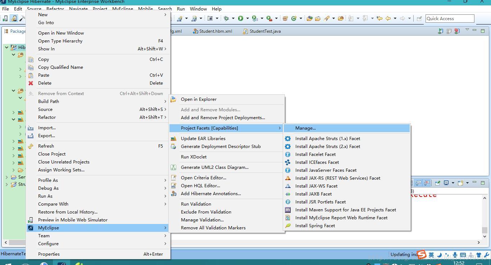491x265 pixels.
Task: Open the Team submenu
Action: 97,236
